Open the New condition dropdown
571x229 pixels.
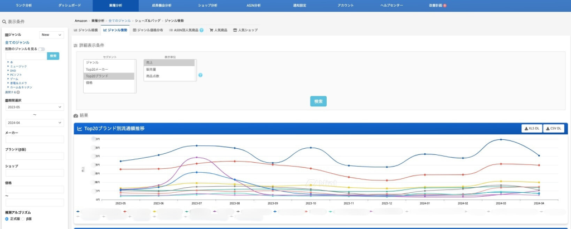point(51,35)
